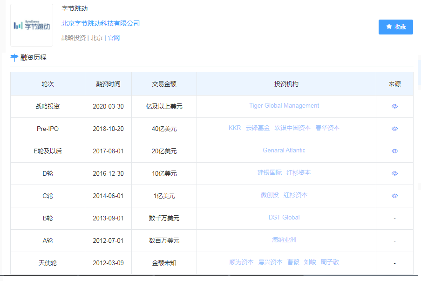Open 顺为资本 investor link

click(x=241, y=262)
